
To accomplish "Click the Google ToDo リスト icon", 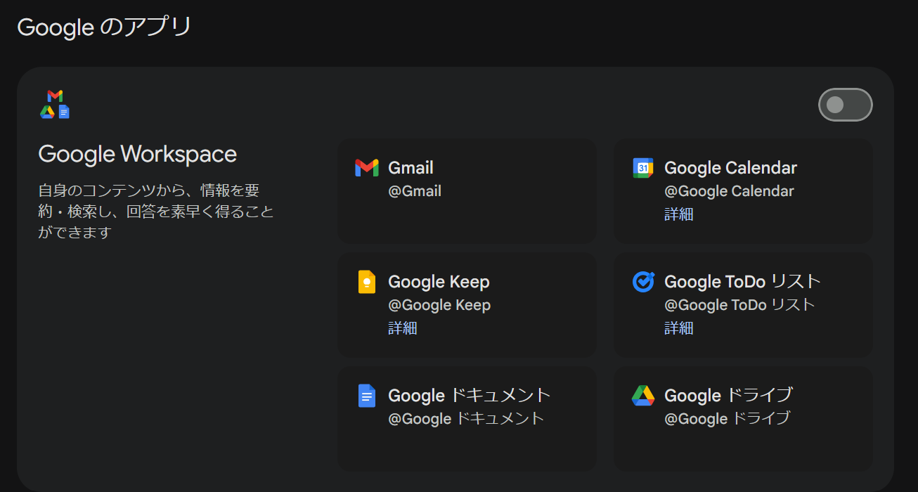I will coord(642,281).
